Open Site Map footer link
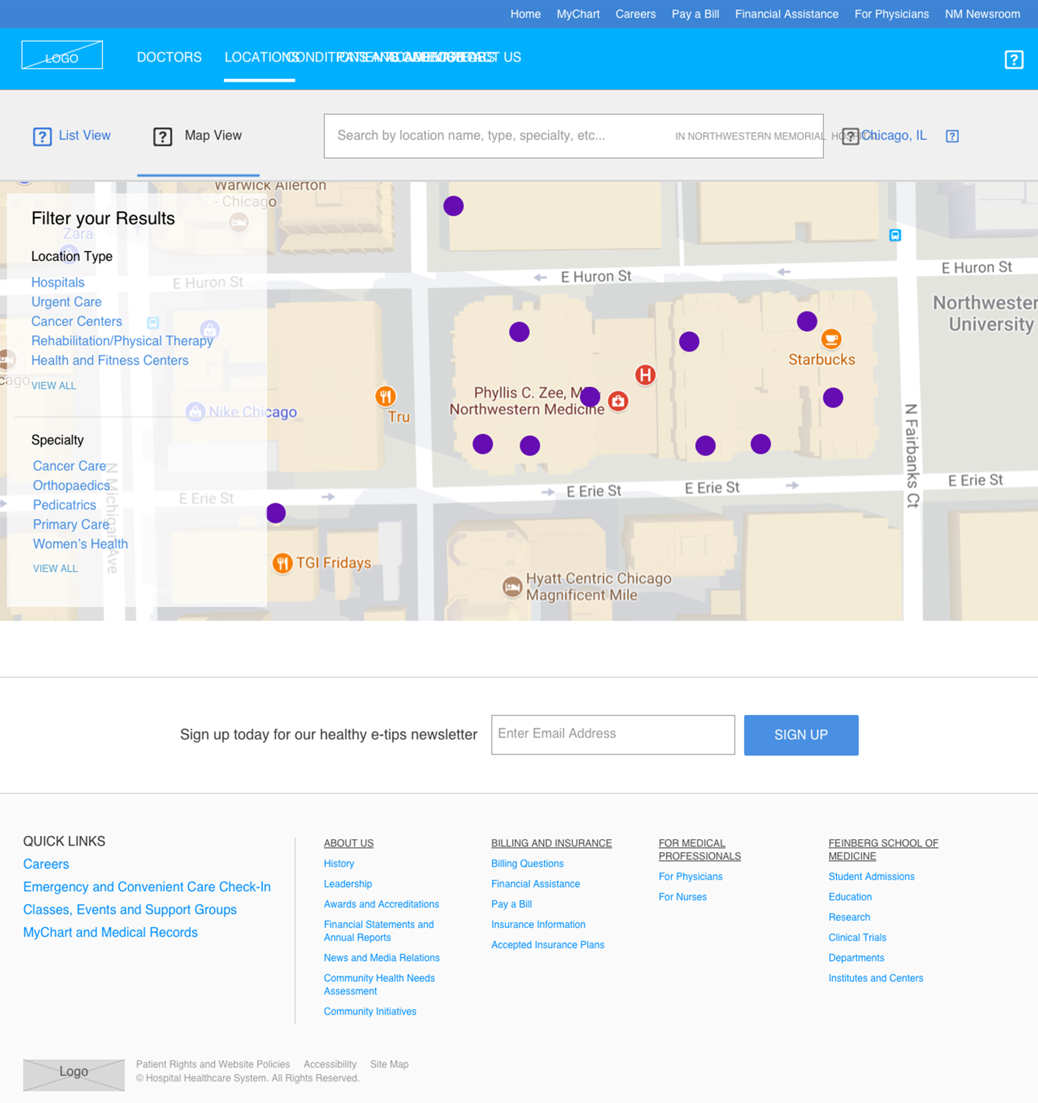This screenshot has height=1103, width=1038. 389,1064
